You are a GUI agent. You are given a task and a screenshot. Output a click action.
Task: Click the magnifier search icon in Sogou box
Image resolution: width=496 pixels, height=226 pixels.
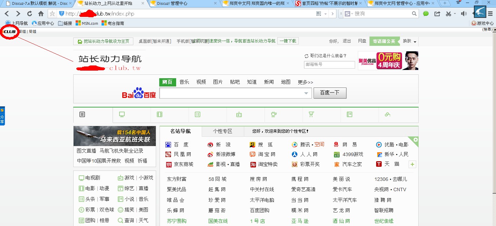(414, 14)
